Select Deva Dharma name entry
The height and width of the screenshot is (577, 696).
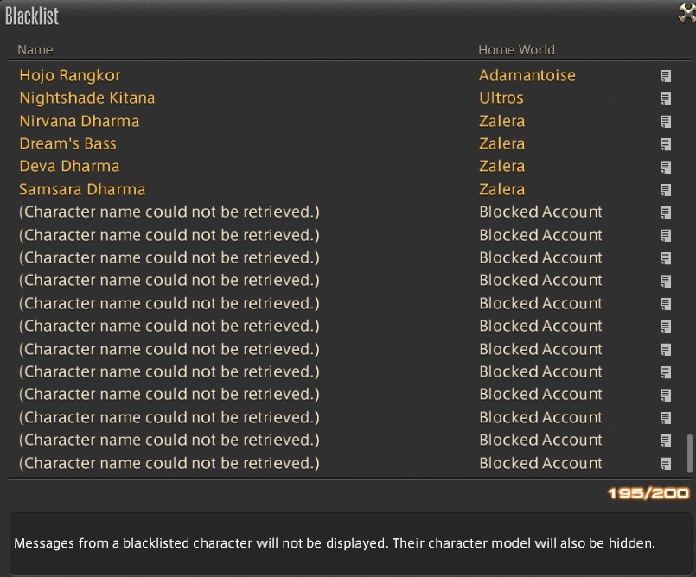(x=69, y=167)
